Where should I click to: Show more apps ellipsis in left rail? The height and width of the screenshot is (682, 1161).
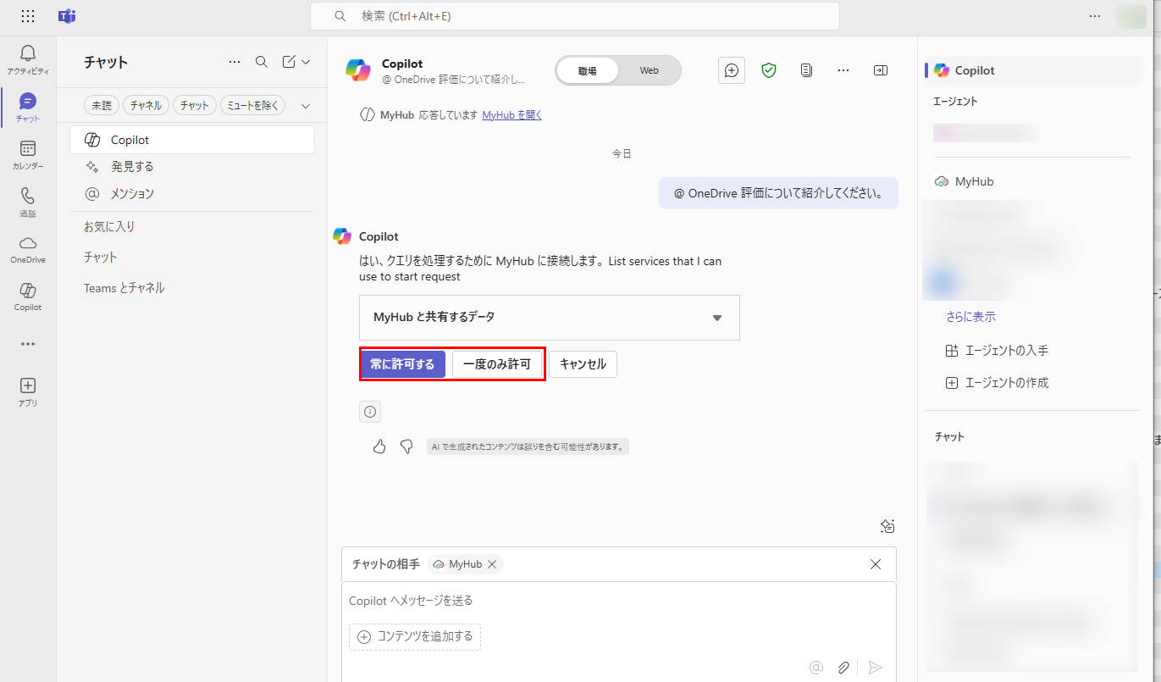pos(28,344)
